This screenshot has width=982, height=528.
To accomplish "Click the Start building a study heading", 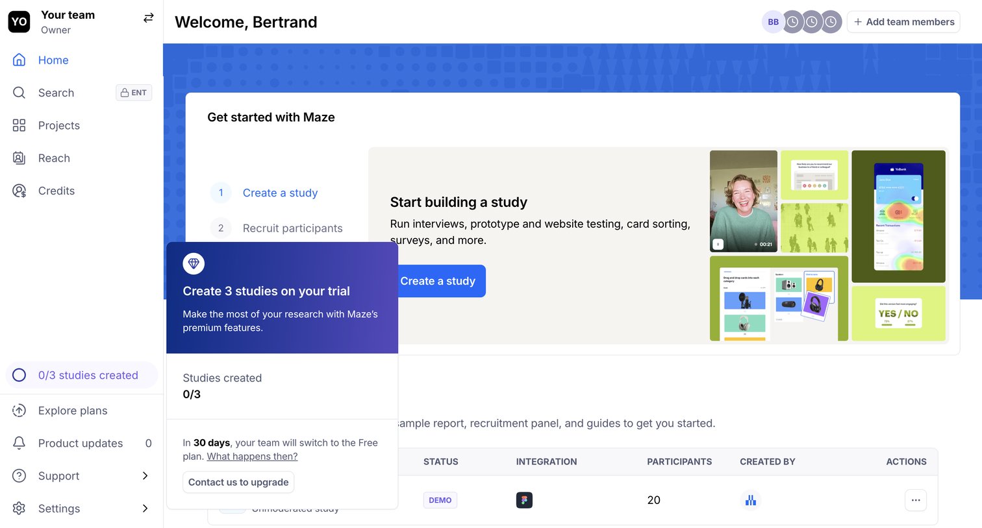I will (x=459, y=202).
